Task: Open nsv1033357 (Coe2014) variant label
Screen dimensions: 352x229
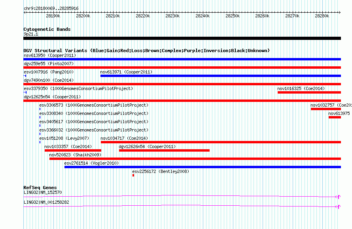Action: [68, 146]
